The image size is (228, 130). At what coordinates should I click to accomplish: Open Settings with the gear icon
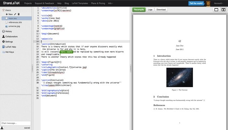tap(4, 42)
